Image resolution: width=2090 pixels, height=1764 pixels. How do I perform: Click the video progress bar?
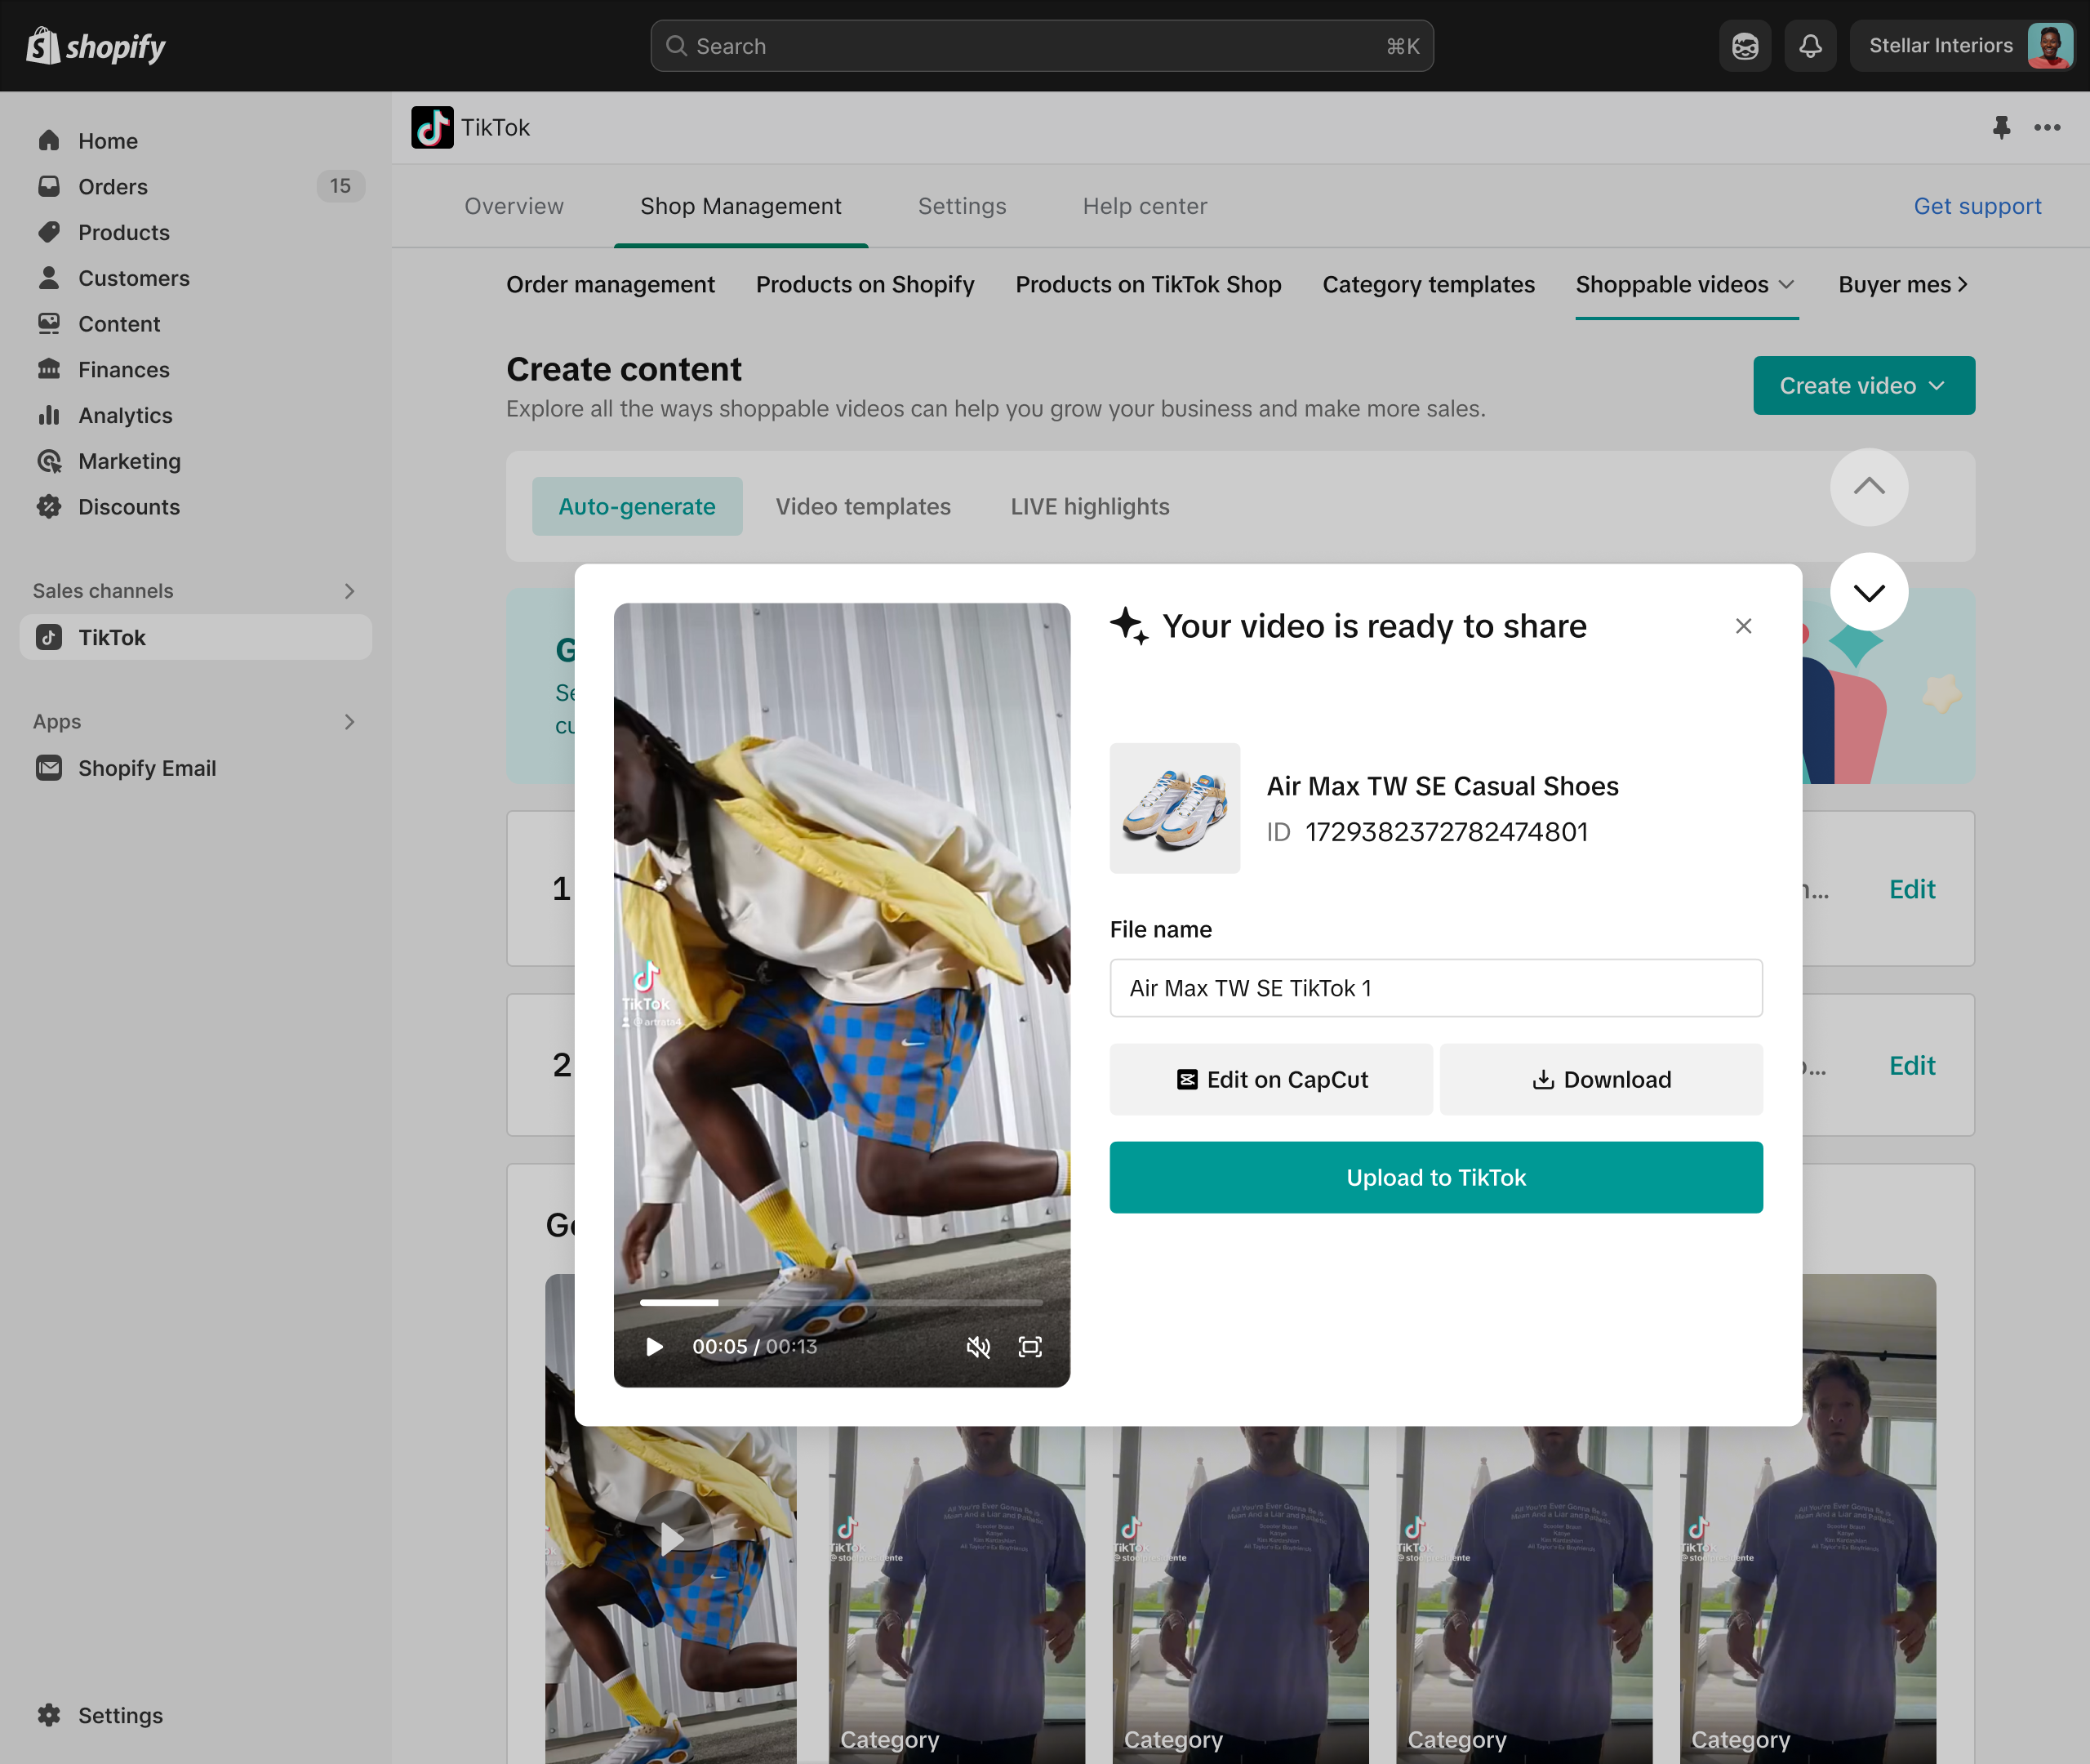tap(842, 1303)
